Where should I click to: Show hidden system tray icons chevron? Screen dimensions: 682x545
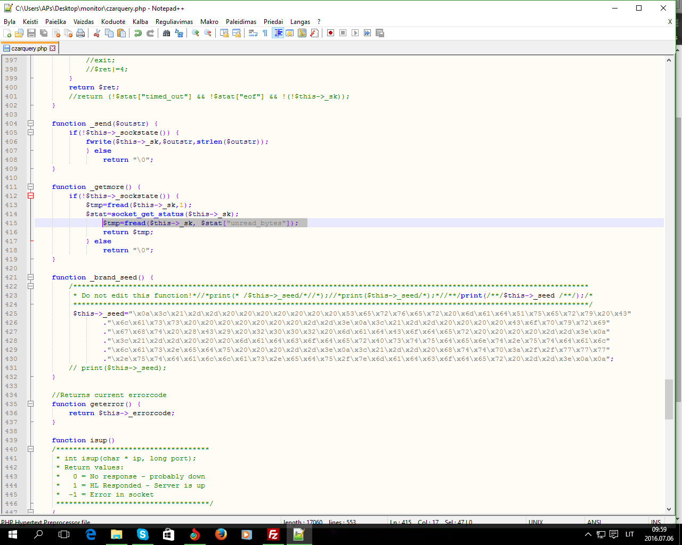tap(588, 534)
